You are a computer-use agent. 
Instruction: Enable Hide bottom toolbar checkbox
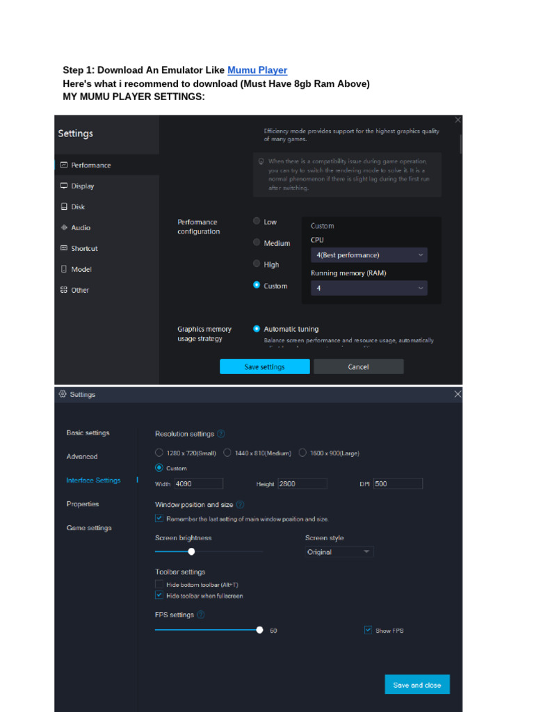(159, 584)
